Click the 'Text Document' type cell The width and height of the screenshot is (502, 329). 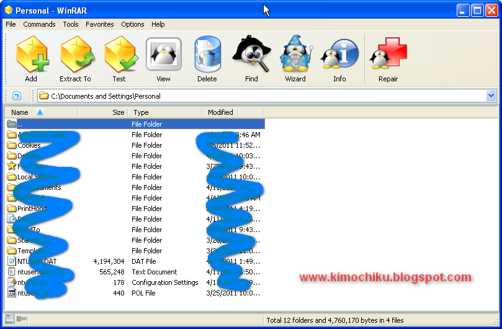pos(155,272)
